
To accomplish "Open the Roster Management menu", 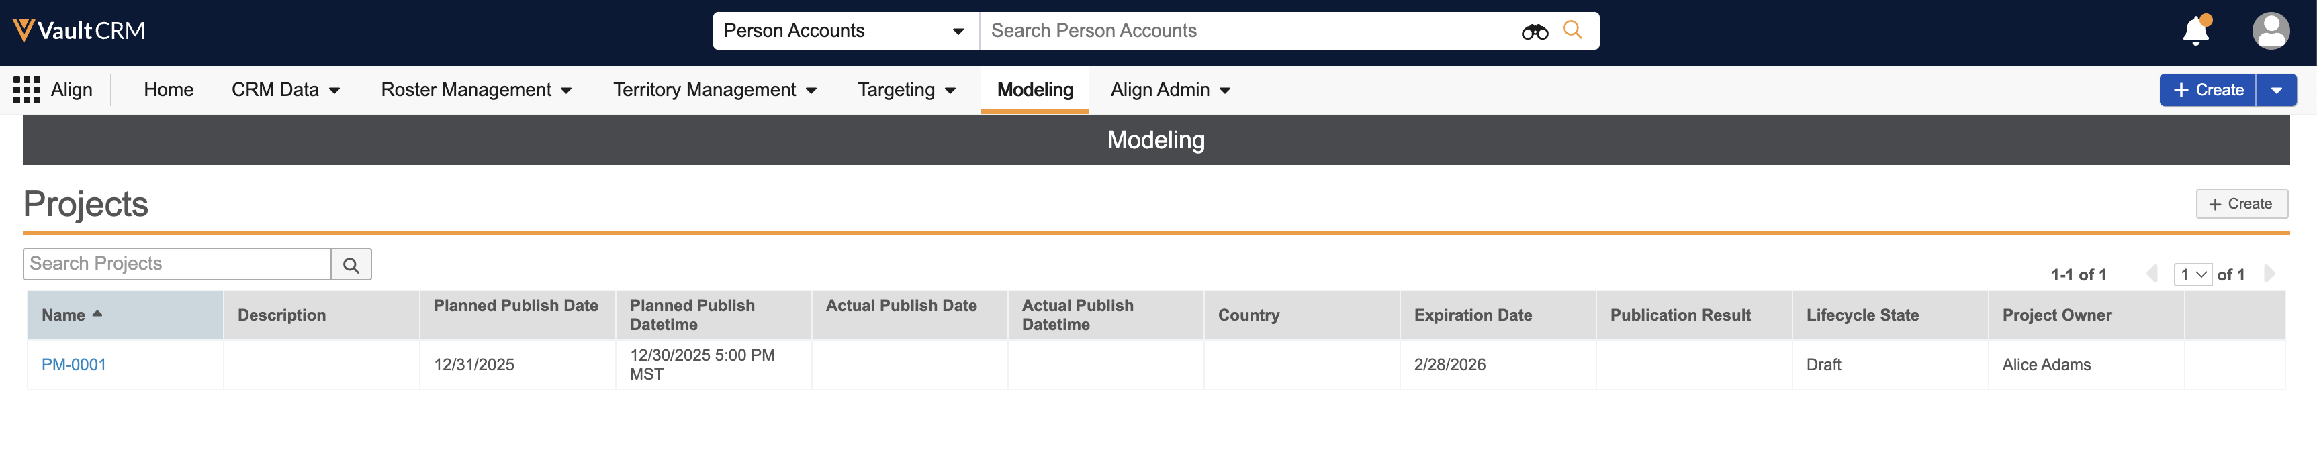I will pyautogui.click(x=475, y=90).
